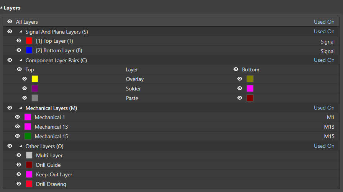343x192 pixels.
Task: Collapse the Other Layers group
Action: tap(21, 146)
